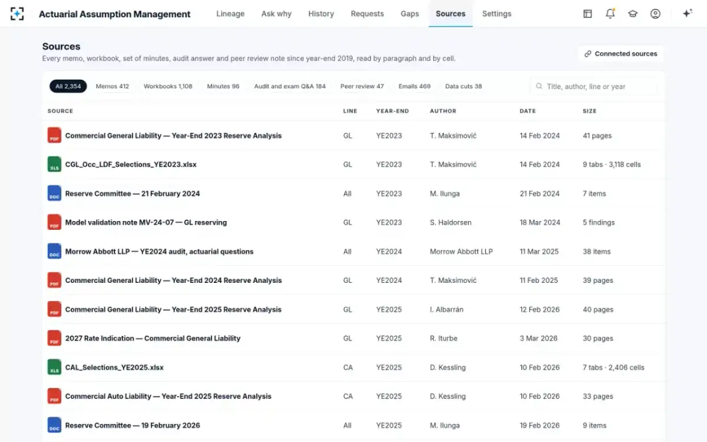The image size is (707, 442).
Task: Open Commercial General Liability — Year-End 2023 Reserve Analysis
Action: [173, 136]
